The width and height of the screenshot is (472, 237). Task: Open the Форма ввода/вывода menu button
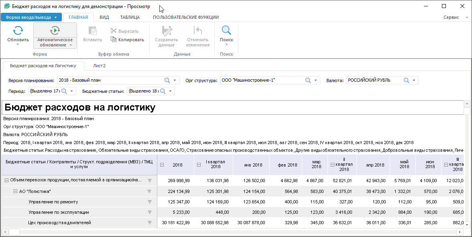tap(31, 17)
